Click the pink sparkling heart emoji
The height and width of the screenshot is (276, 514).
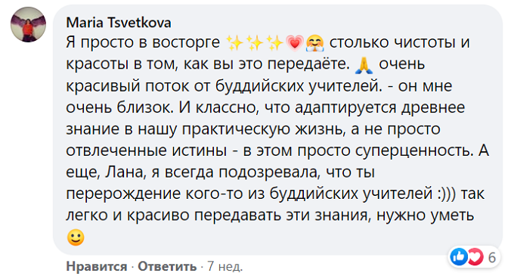(295, 43)
